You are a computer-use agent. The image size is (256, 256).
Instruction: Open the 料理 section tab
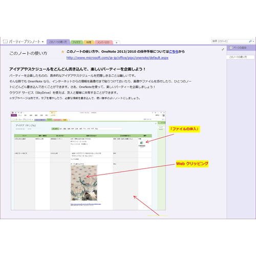(x=89, y=42)
